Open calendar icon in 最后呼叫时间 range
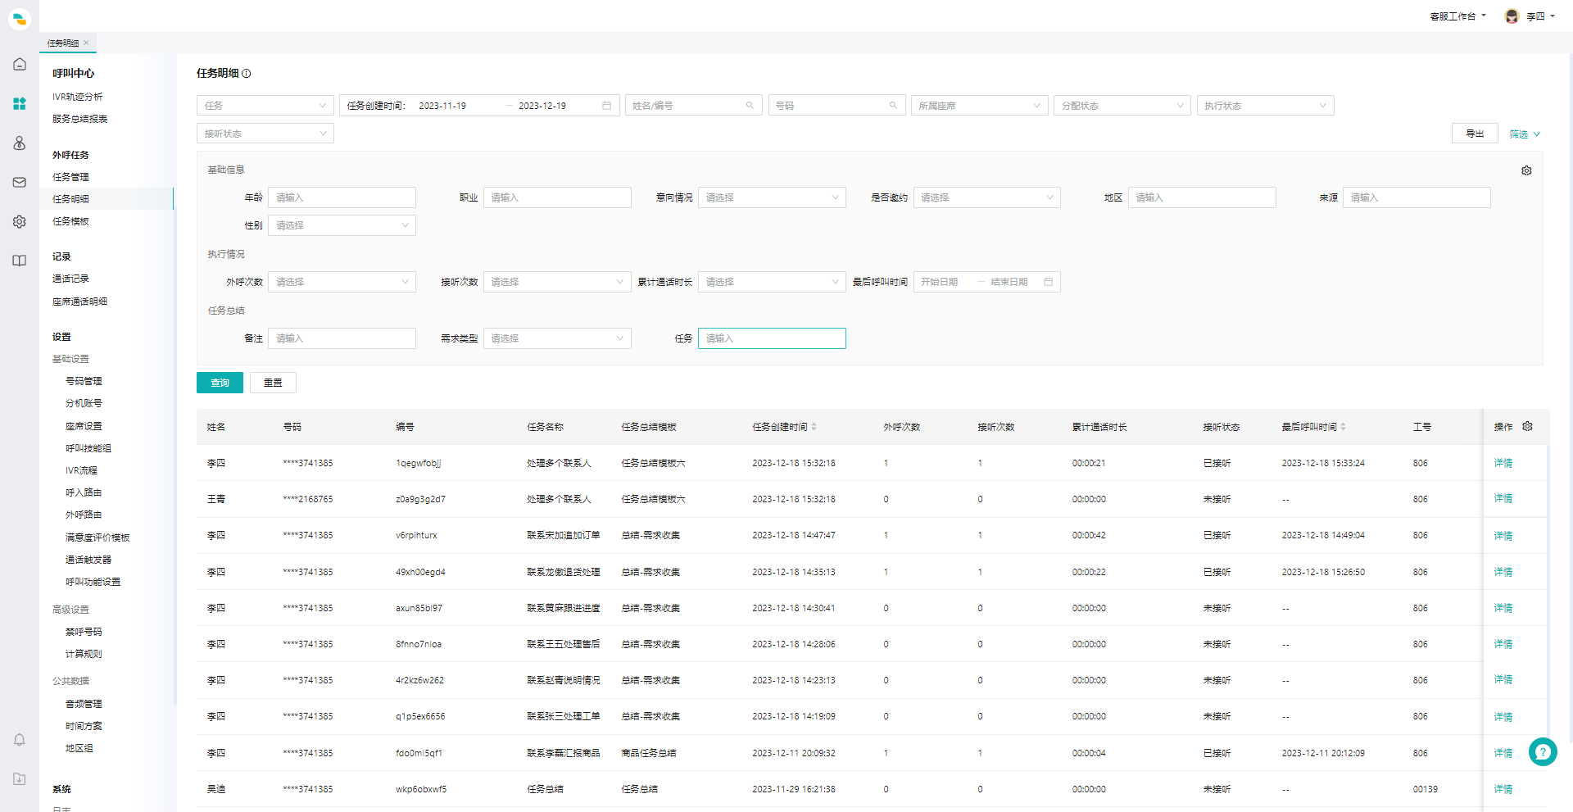The image size is (1573, 812). [1048, 282]
